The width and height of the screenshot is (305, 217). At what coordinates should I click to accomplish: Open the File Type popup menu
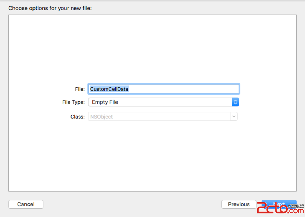[x=163, y=102]
